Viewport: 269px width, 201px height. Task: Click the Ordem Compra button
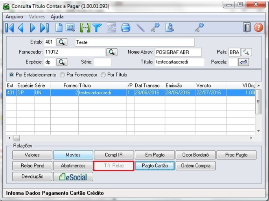(195, 166)
